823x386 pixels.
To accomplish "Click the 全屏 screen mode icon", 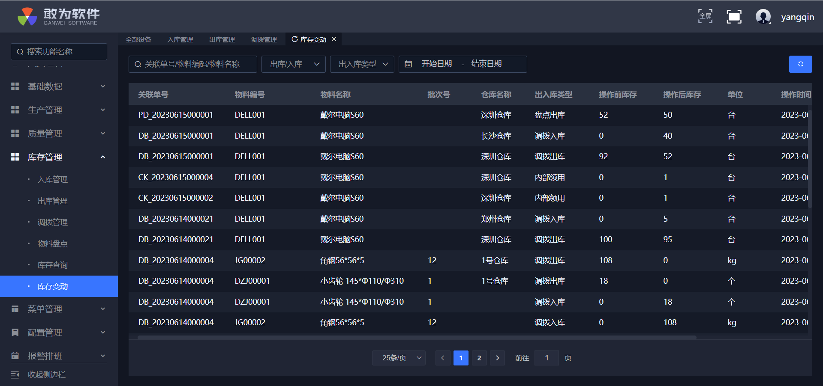I will [705, 17].
